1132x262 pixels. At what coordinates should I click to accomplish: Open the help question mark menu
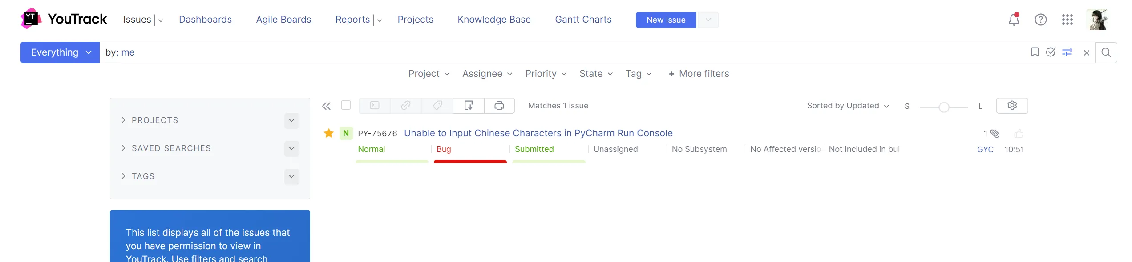point(1040,20)
